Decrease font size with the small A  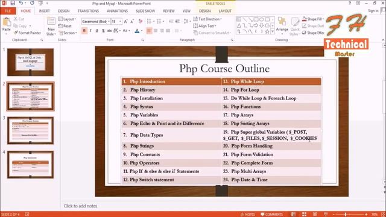[x=132, y=22]
